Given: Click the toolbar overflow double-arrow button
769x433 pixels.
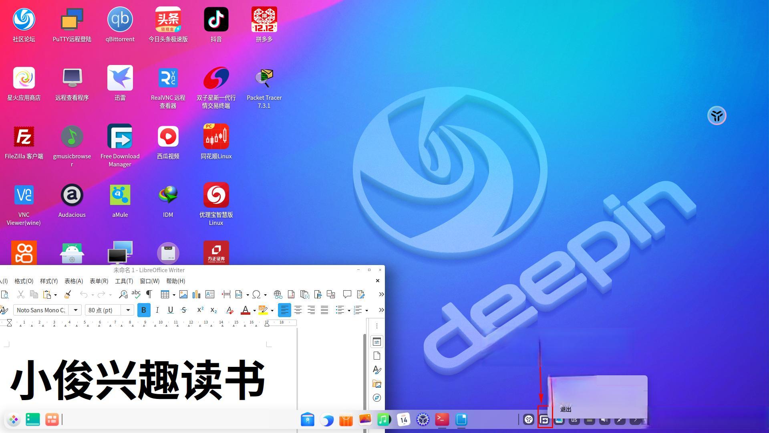Looking at the screenshot, I should point(381,294).
